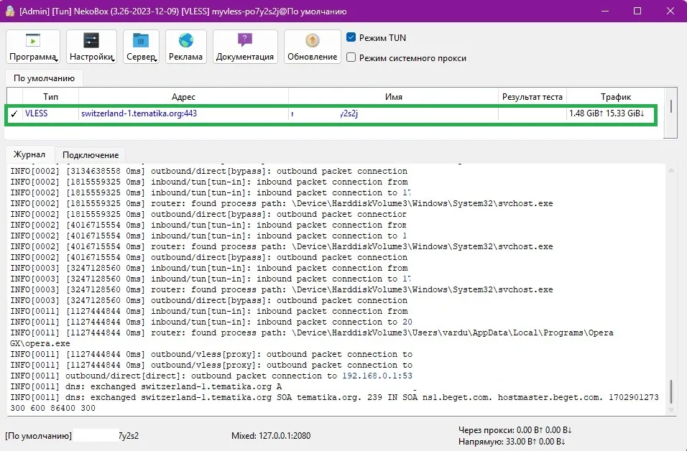The image size is (687, 451).
Task: Click the Тип column header
Action: [50, 96]
